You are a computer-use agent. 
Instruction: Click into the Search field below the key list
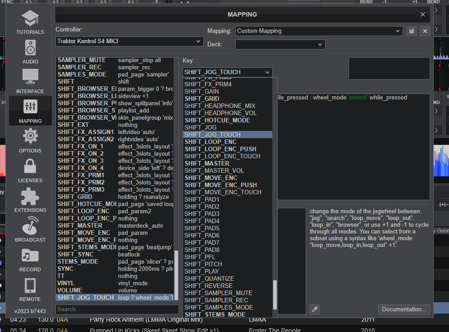(117, 310)
